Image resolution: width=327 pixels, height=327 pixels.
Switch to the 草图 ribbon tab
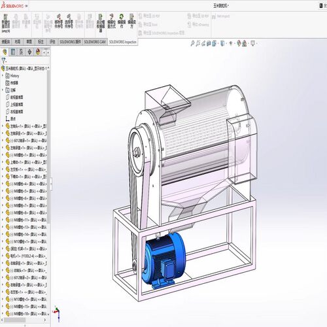point(29,41)
